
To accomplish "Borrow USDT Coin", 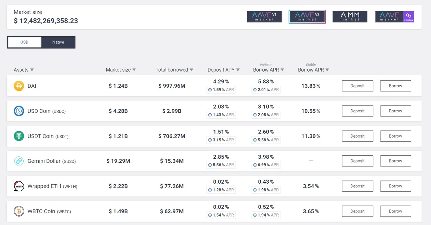I will [396, 136].
